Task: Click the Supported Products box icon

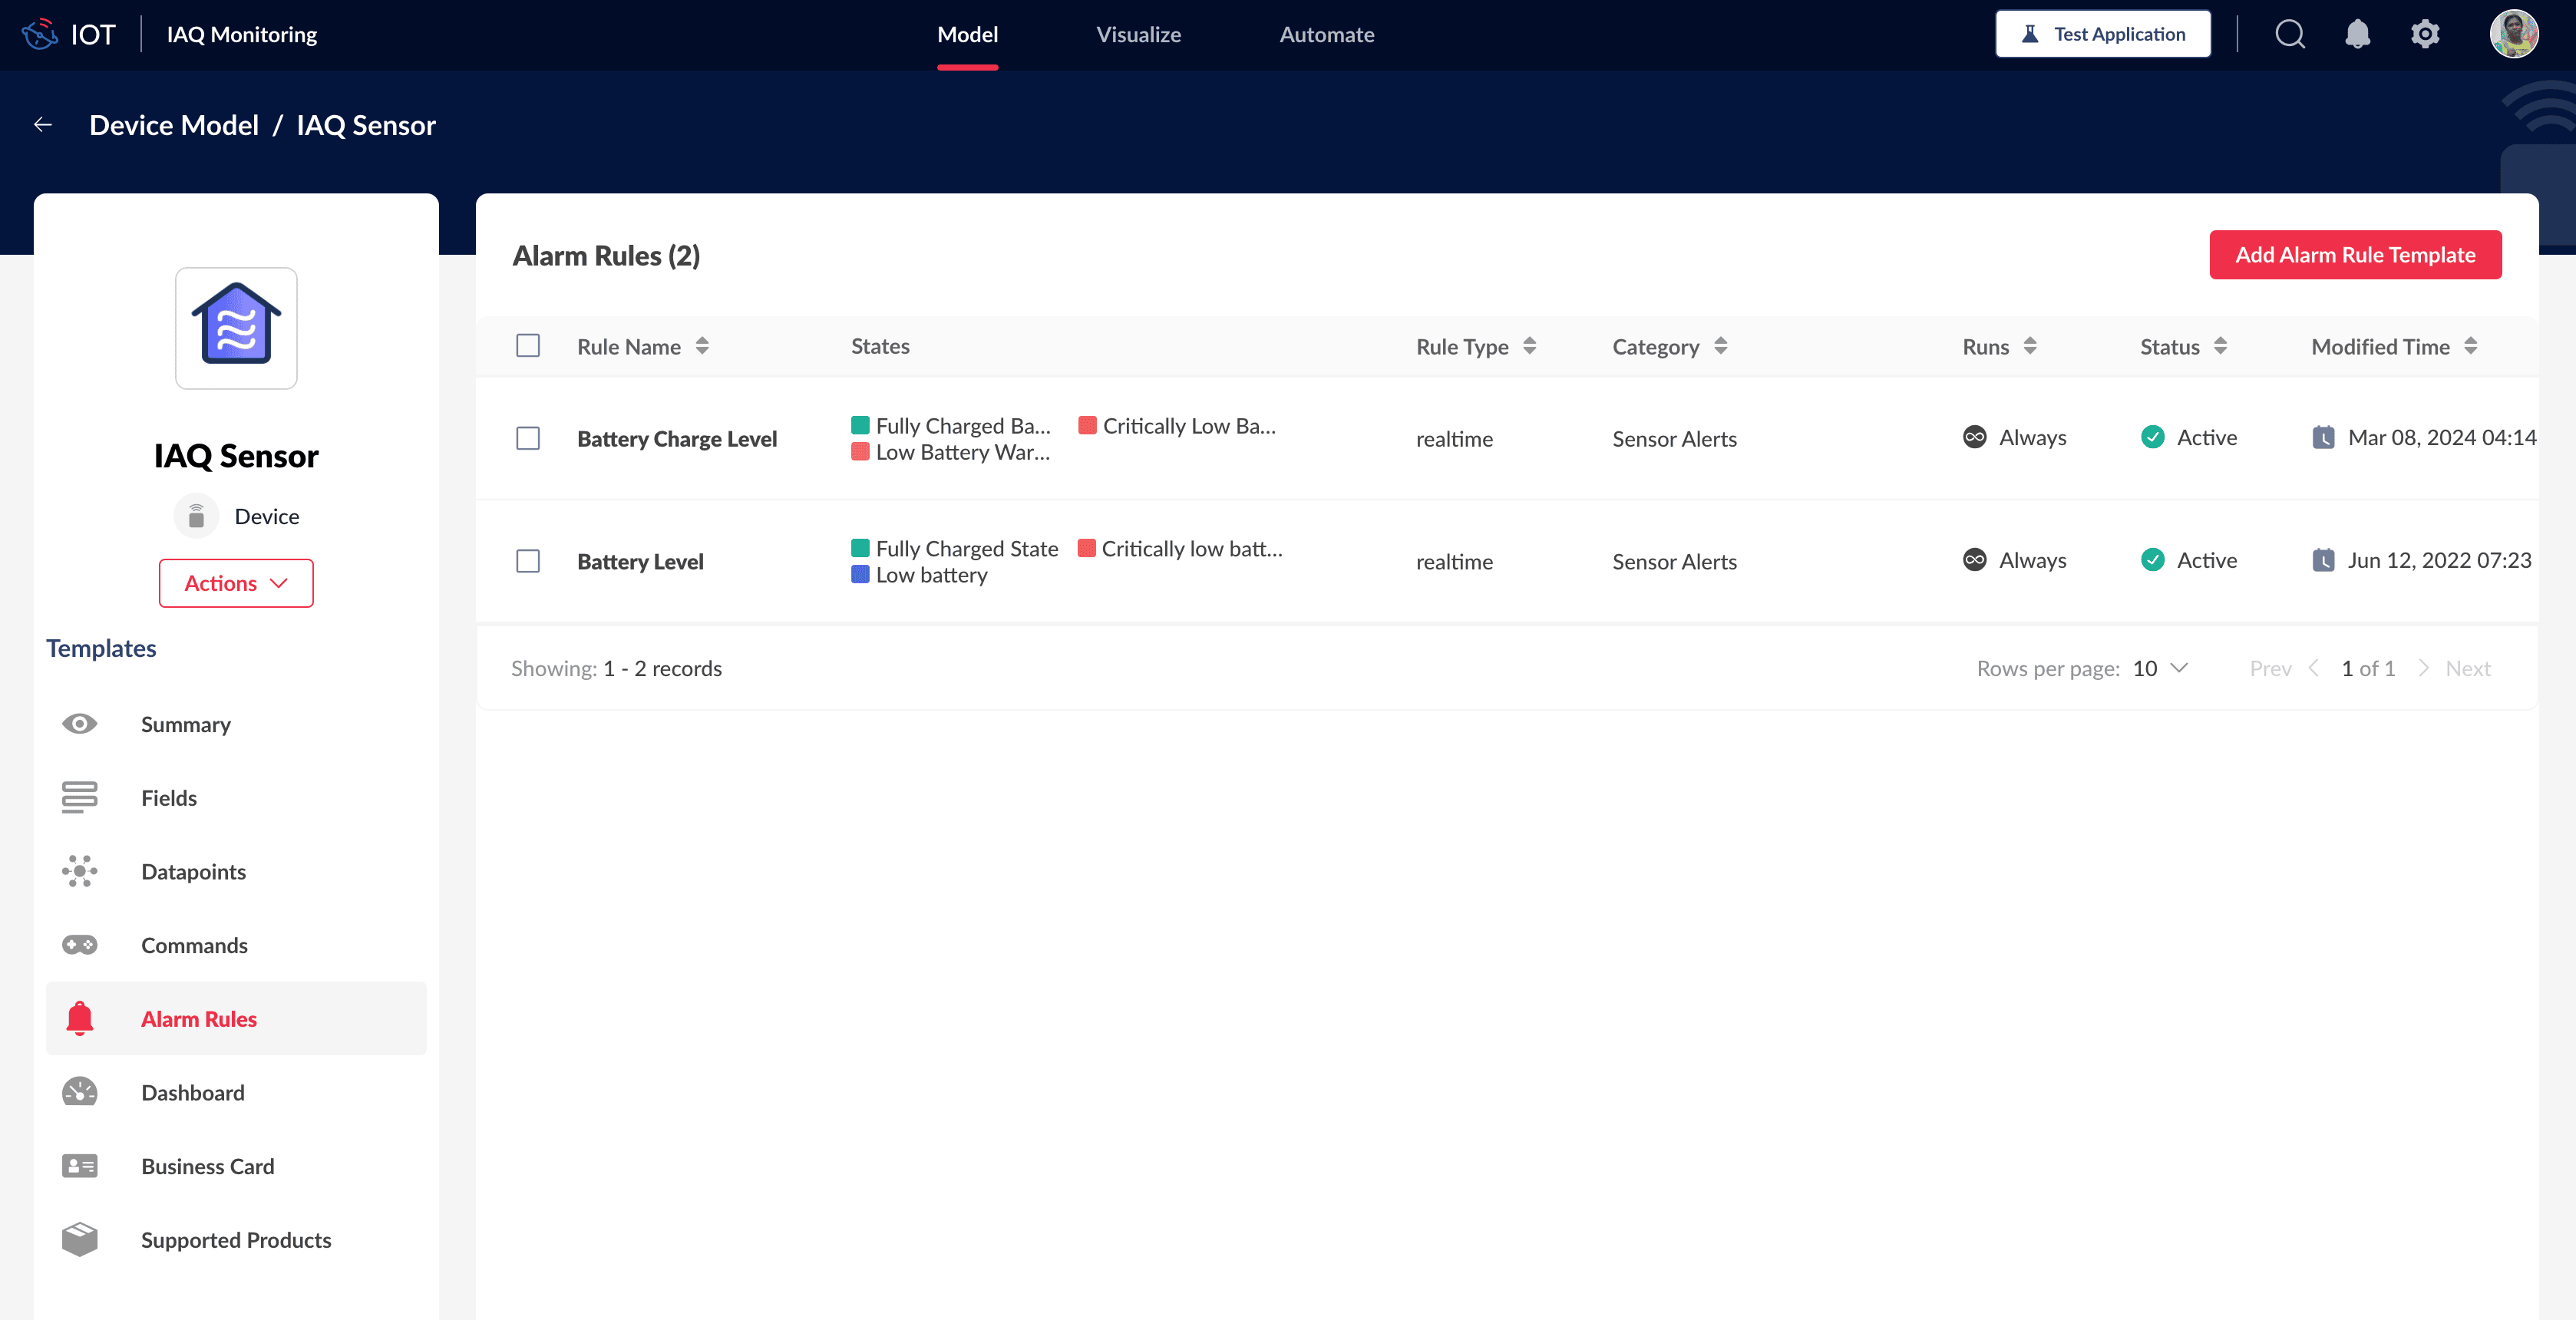Action: (x=79, y=1239)
